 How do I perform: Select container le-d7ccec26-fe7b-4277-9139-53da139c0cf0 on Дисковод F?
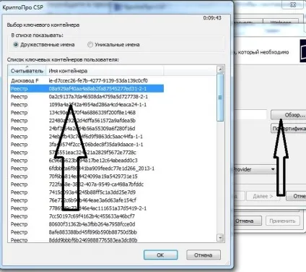(x=87, y=80)
